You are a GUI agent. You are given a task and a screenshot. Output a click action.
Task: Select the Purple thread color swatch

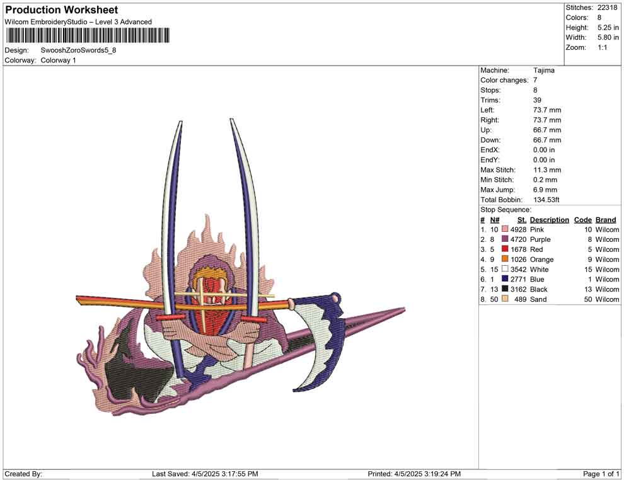point(505,240)
